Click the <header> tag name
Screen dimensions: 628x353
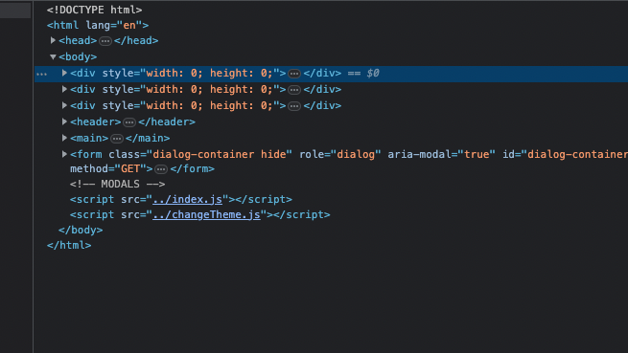click(96, 121)
